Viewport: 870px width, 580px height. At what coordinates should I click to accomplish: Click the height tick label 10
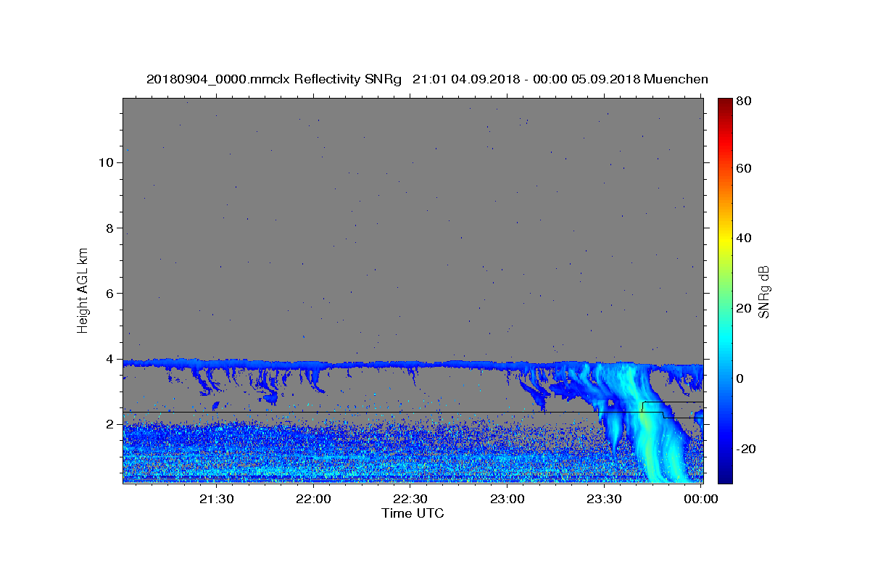coord(106,162)
